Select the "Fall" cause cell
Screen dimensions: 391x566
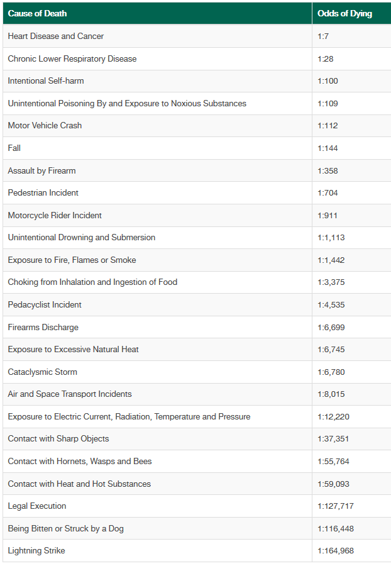[x=14, y=148]
